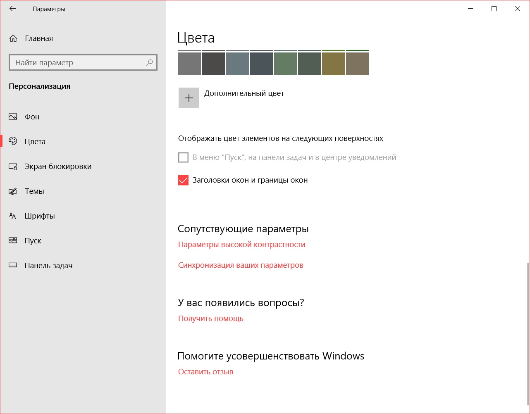530x414 pixels.
Task: Select the light slate blue-gray swatch, third in row
Action: 237,63
